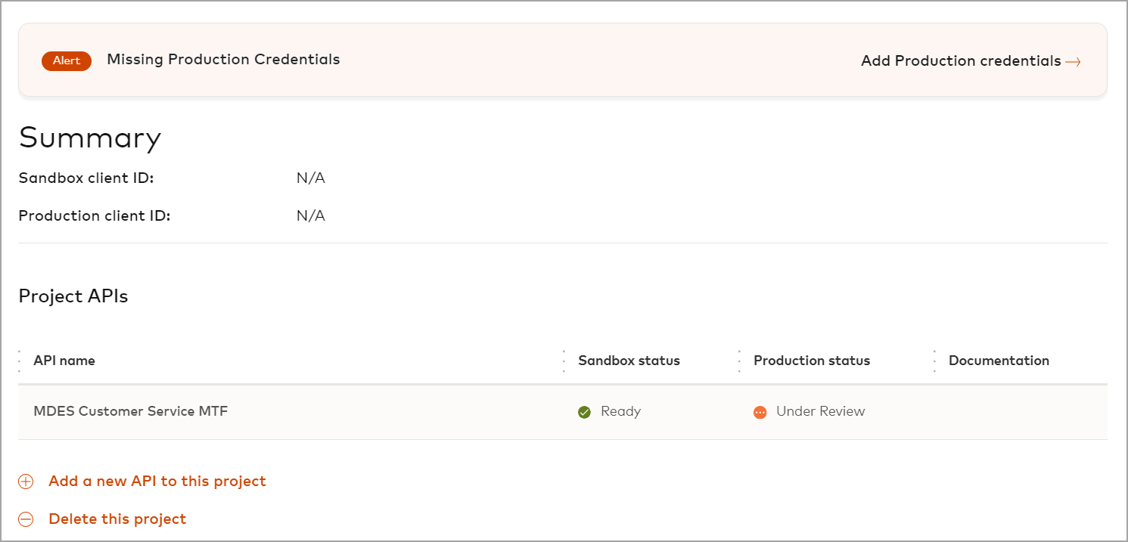
Task: Click the green checkmark Ready status icon
Action: [584, 412]
